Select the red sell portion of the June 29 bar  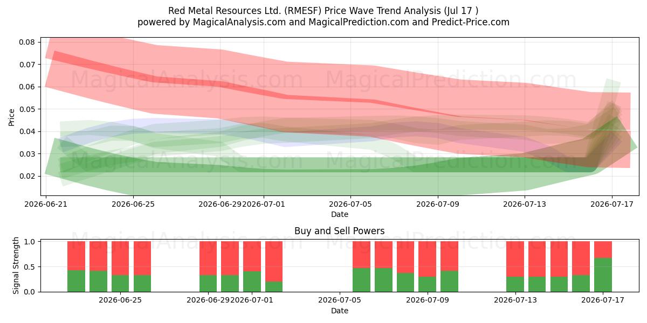(x=208, y=258)
